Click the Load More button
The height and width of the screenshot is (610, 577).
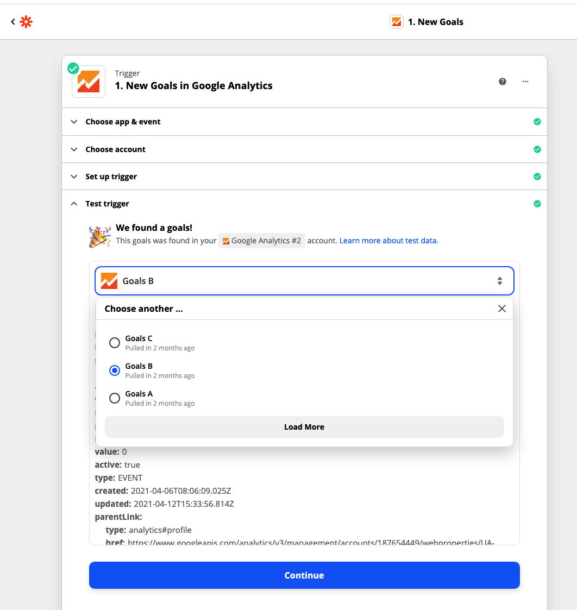[x=304, y=427]
